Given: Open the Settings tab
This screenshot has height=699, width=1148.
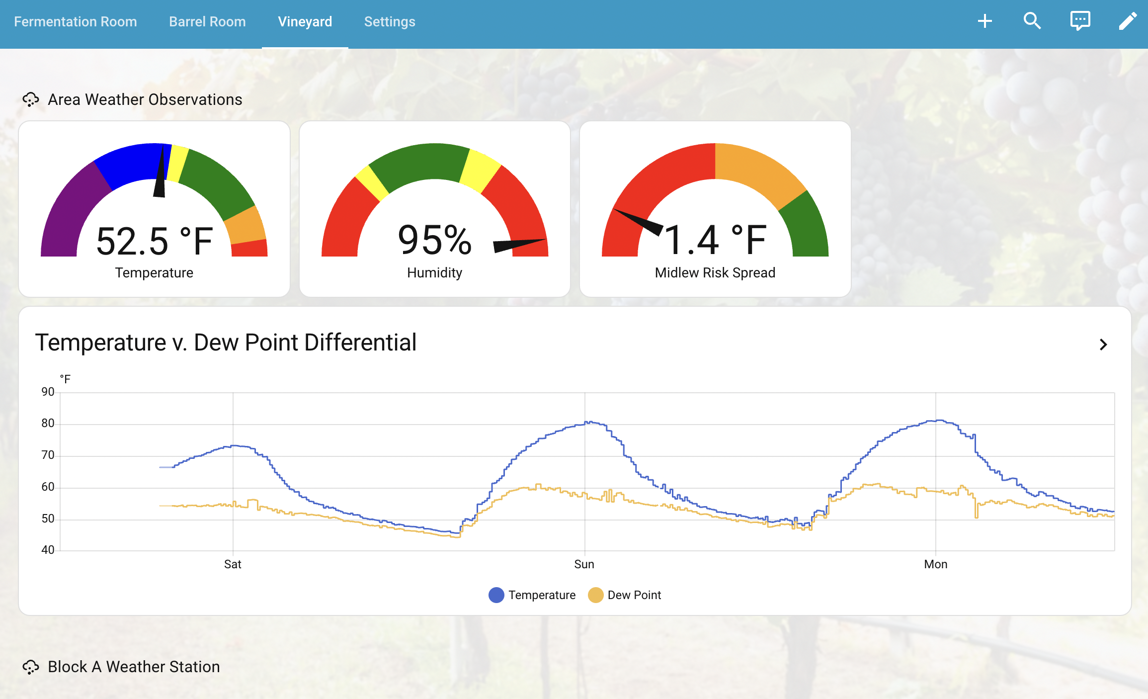Looking at the screenshot, I should point(390,21).
